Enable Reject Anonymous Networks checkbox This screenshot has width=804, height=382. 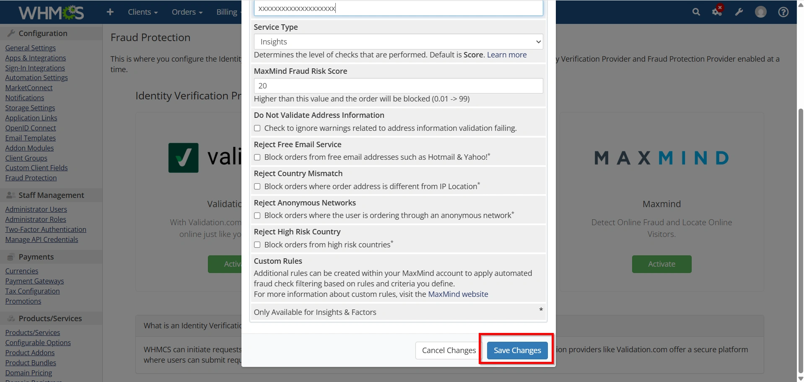click(257, 216)
